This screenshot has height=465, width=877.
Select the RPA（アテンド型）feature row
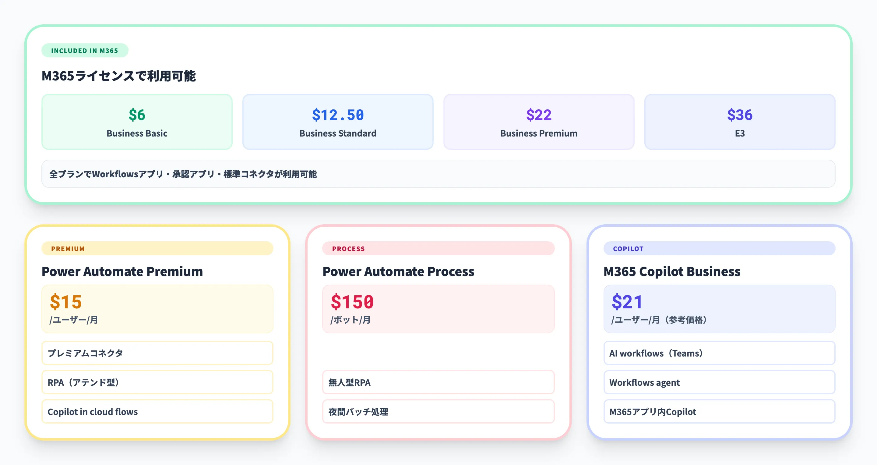click(x=157, y=382)
